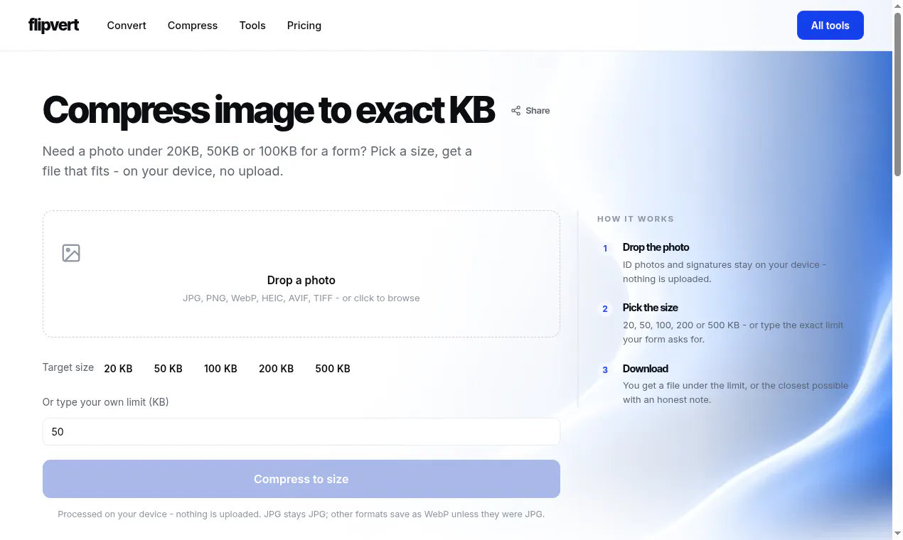
Task: Select the 50 KB target size
Action: (169, 369)
